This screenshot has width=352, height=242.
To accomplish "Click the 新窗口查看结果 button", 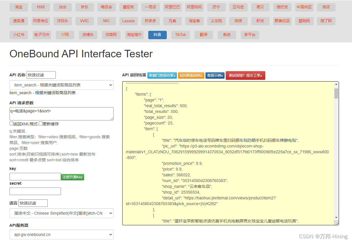I will coord(162,75).
